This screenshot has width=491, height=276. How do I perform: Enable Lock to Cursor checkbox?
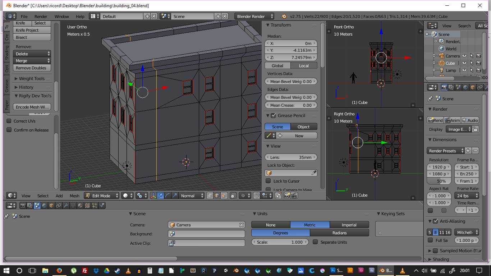pyautogui.click(x=268, y=181)
